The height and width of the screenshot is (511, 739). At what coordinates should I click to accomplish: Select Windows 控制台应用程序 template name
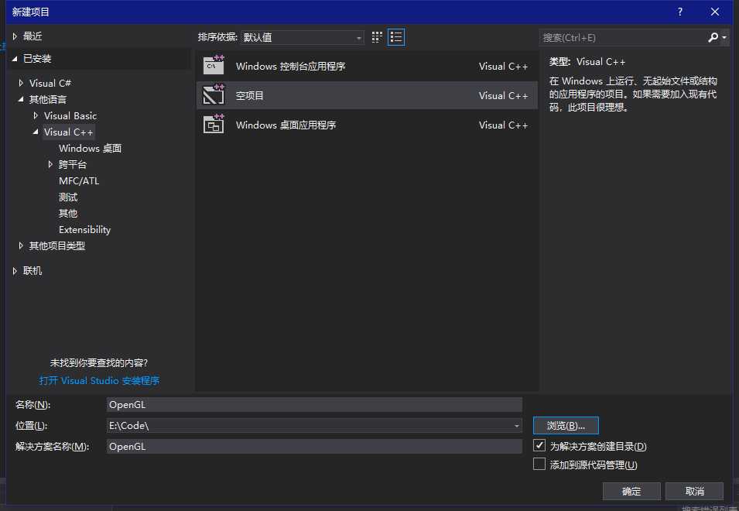coord(291,66)
